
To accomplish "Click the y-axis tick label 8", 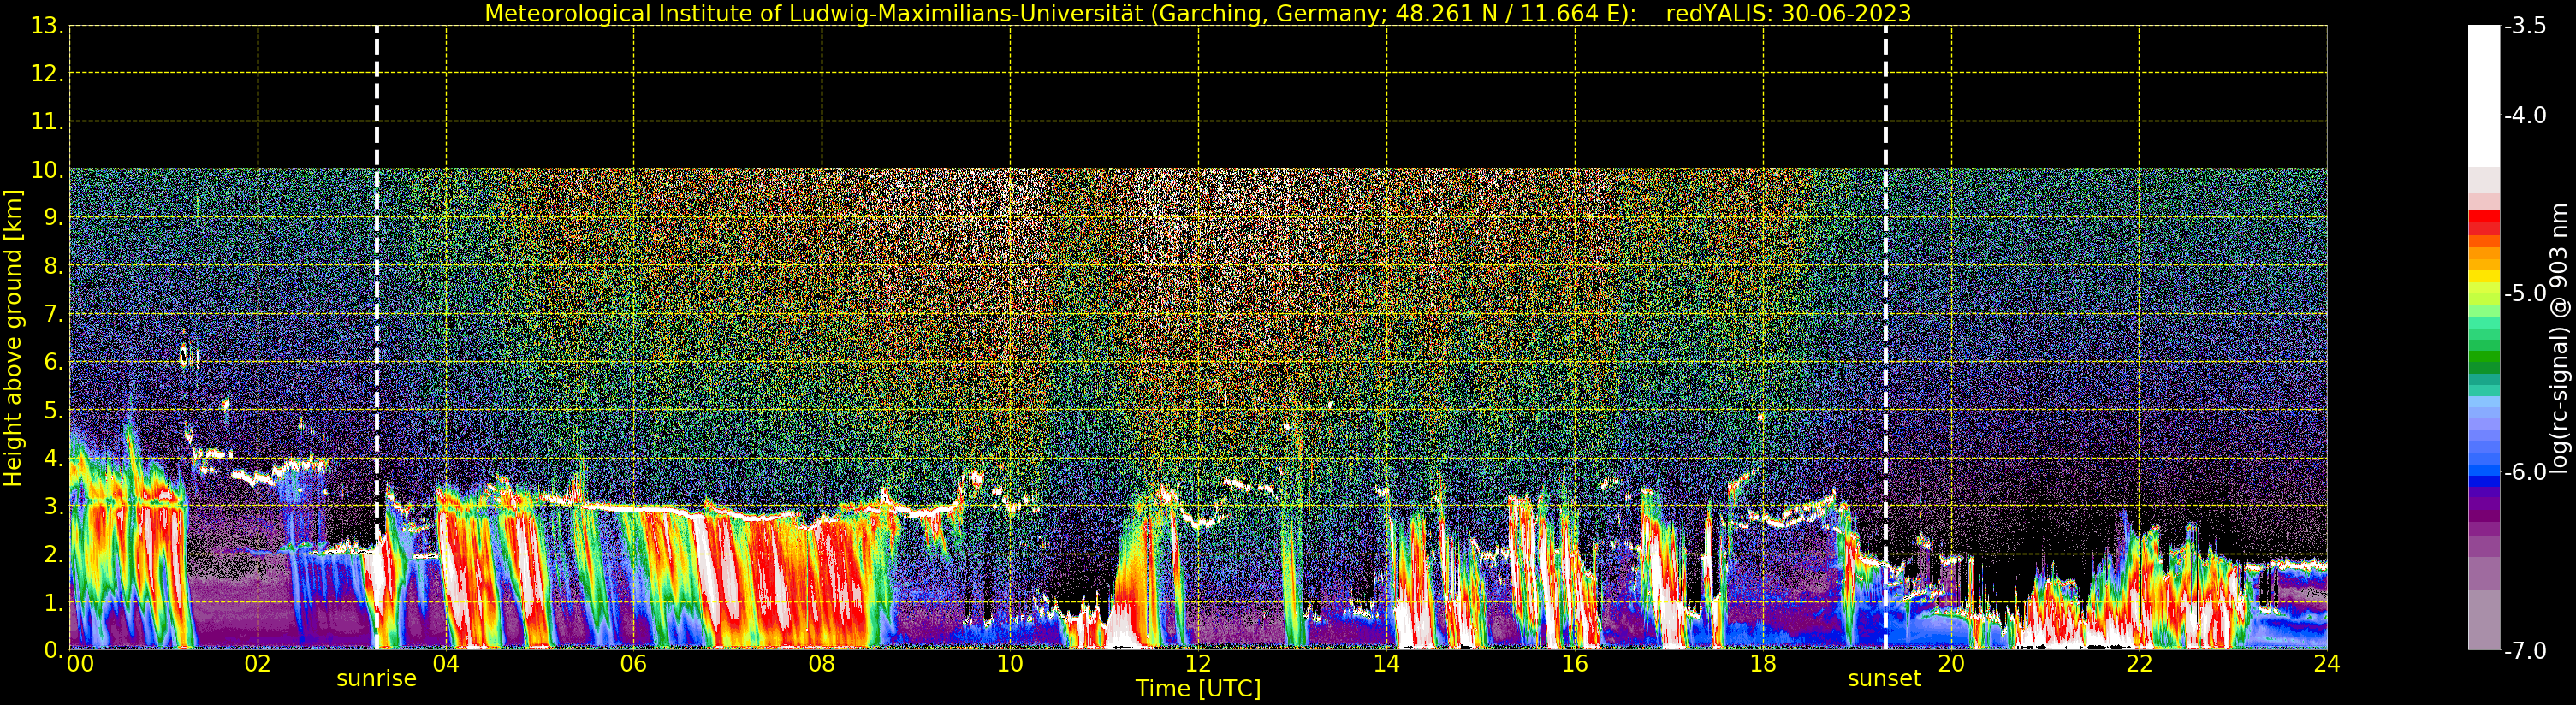I will tap(52, 266).
